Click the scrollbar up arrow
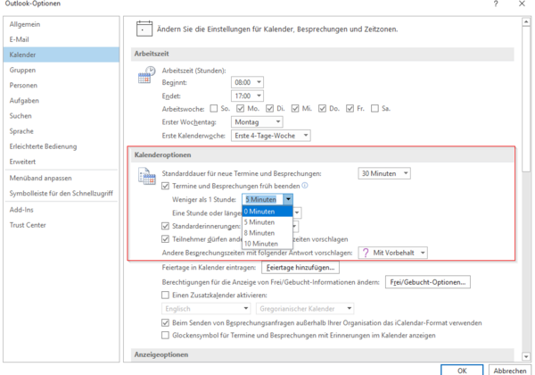The image size is (535, 375). [526, 21]
